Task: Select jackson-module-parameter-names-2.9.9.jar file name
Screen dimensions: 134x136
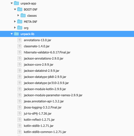Action: coord(53,95)
